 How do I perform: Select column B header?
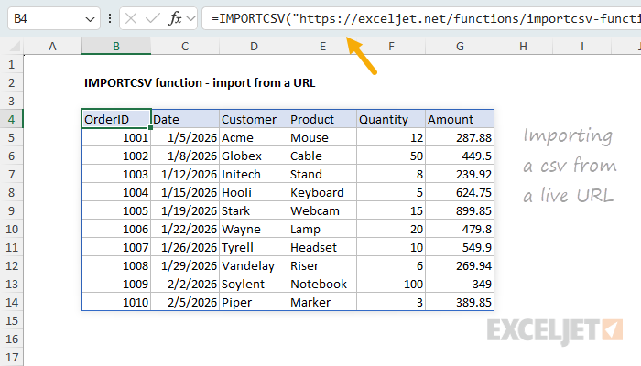click(116, 46)
